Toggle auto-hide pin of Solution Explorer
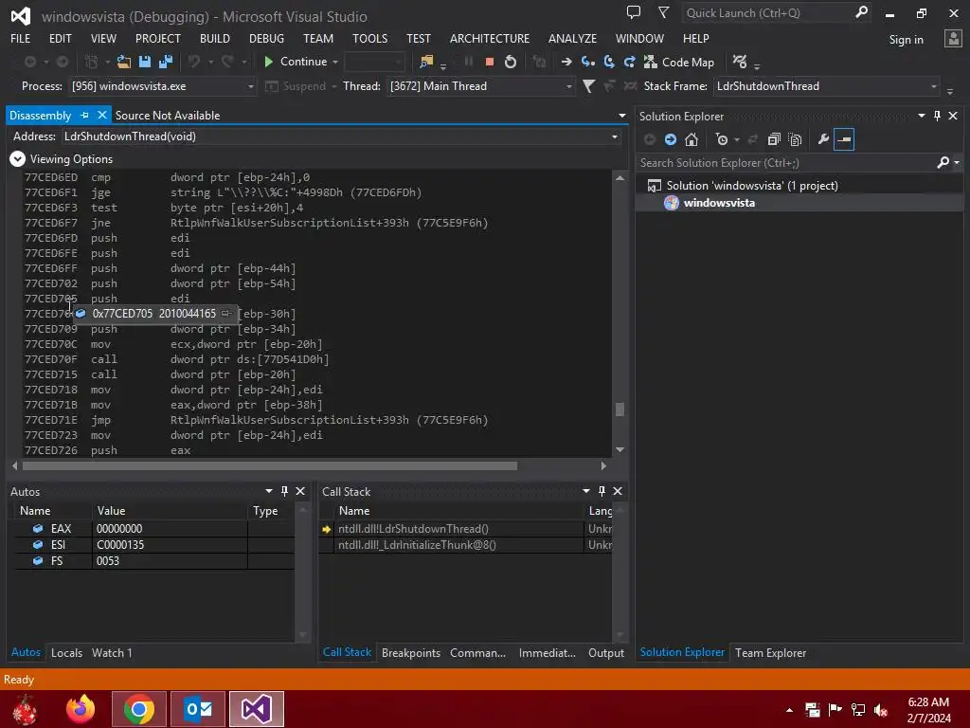This screenshot has height=728, width=970. click(x=937, y=116)
